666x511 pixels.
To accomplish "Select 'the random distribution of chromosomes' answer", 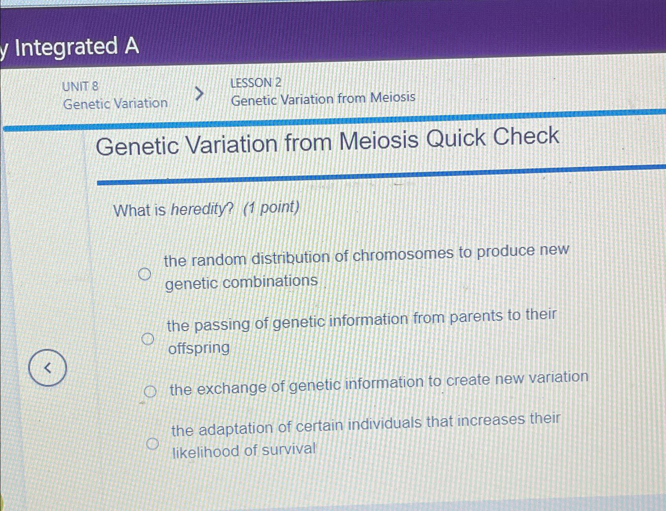I will click(x=145, y=274).
